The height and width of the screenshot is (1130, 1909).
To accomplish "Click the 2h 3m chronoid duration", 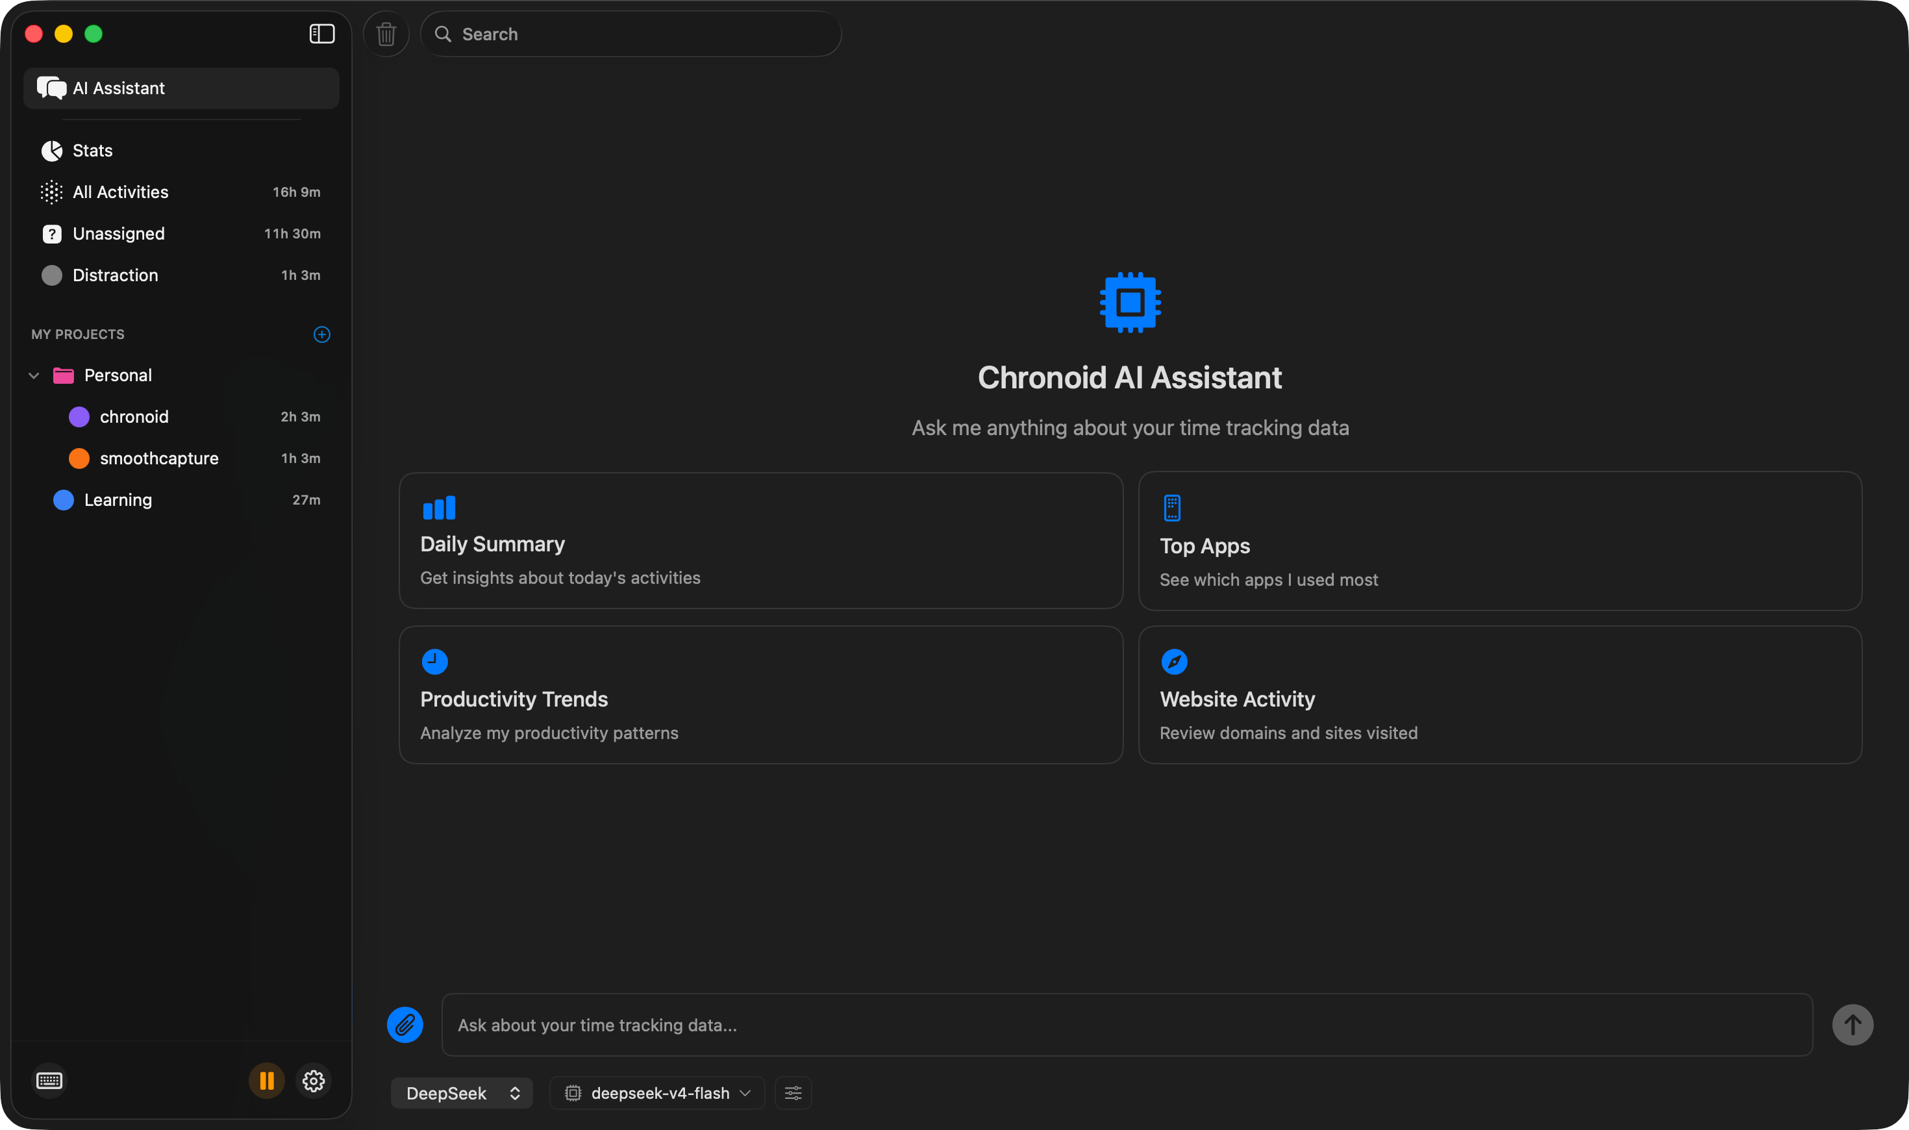I will click(x=300, y=416).
